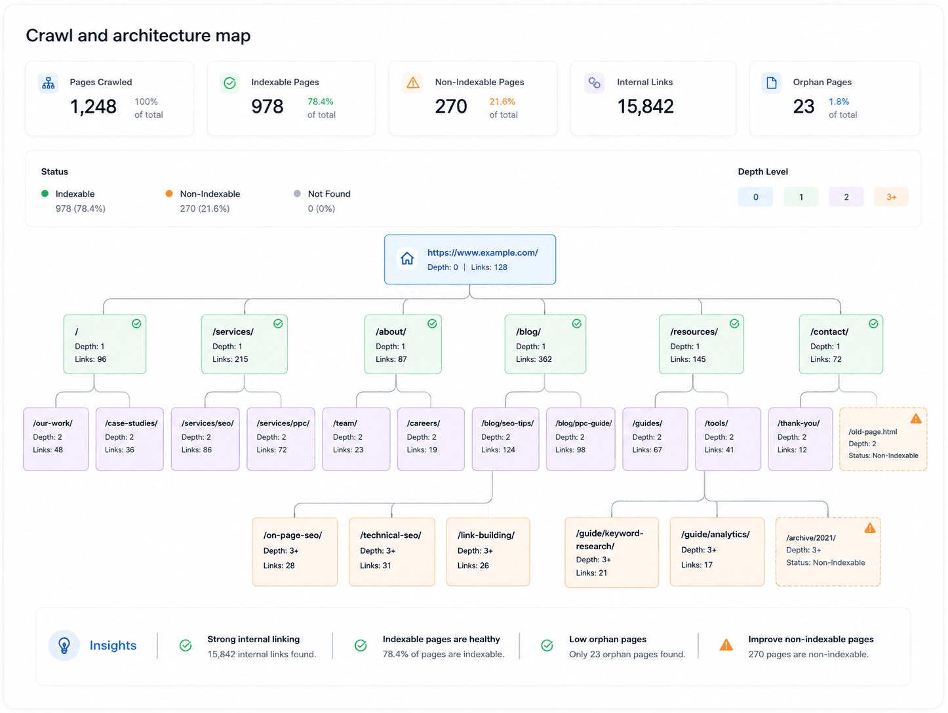The image size is (948, 713).
Task: Select the /our-work/ tree node
Action: tap(56, 439)
